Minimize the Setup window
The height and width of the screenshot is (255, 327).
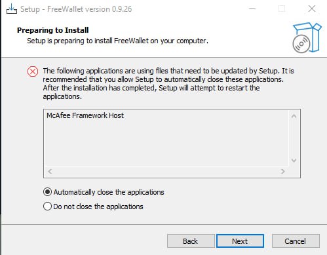tap(252, 9)
